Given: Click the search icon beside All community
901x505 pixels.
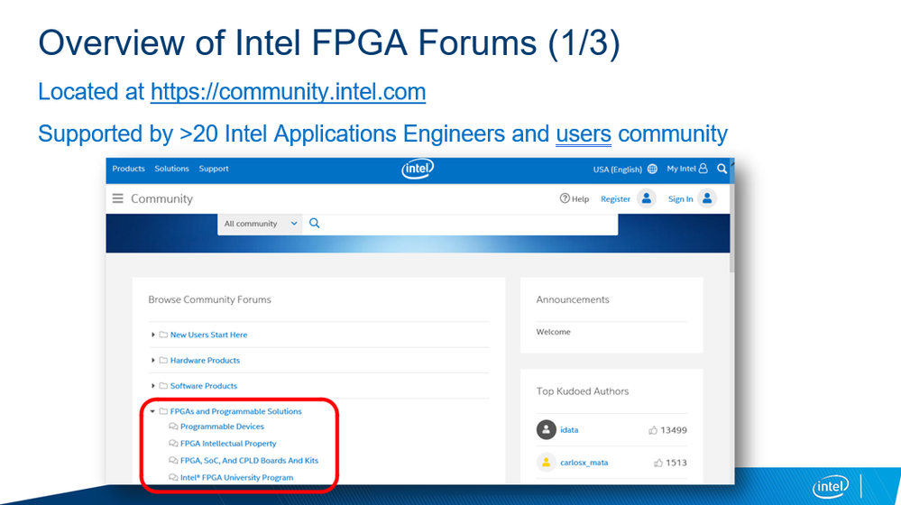Looking at the screenshot, I should [315, 224].
